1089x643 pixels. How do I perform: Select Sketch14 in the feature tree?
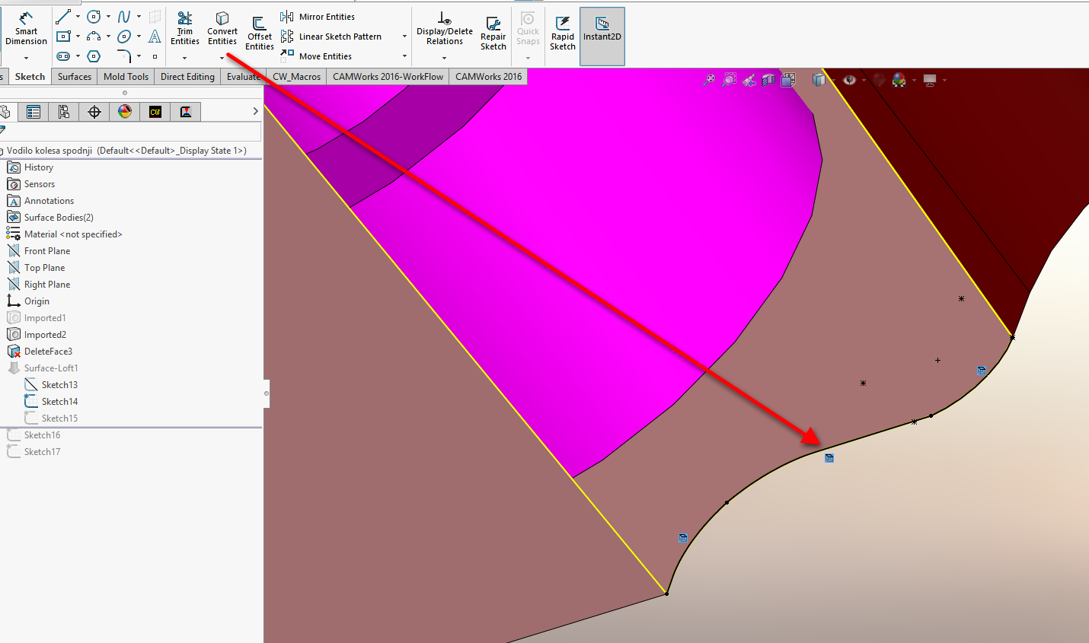pyautogui.click(x=59, y=402)
